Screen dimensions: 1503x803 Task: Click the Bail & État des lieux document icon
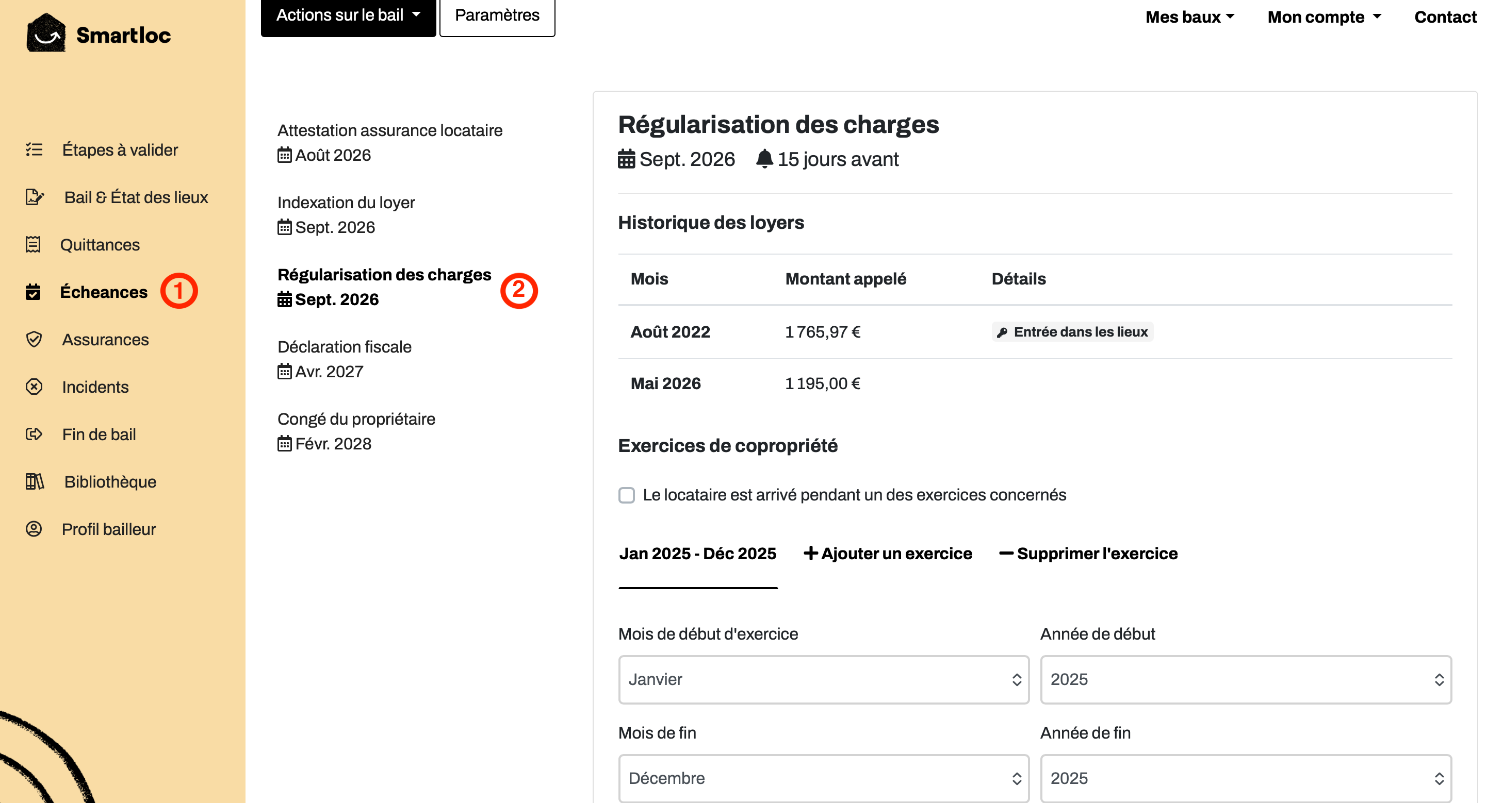[35, 197]
